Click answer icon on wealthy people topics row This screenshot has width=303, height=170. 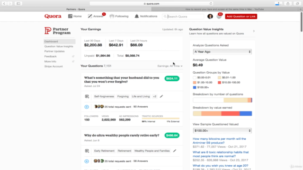point(87,151)
